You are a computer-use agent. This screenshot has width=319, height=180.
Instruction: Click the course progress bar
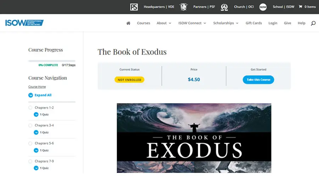(x=52, y=61)
